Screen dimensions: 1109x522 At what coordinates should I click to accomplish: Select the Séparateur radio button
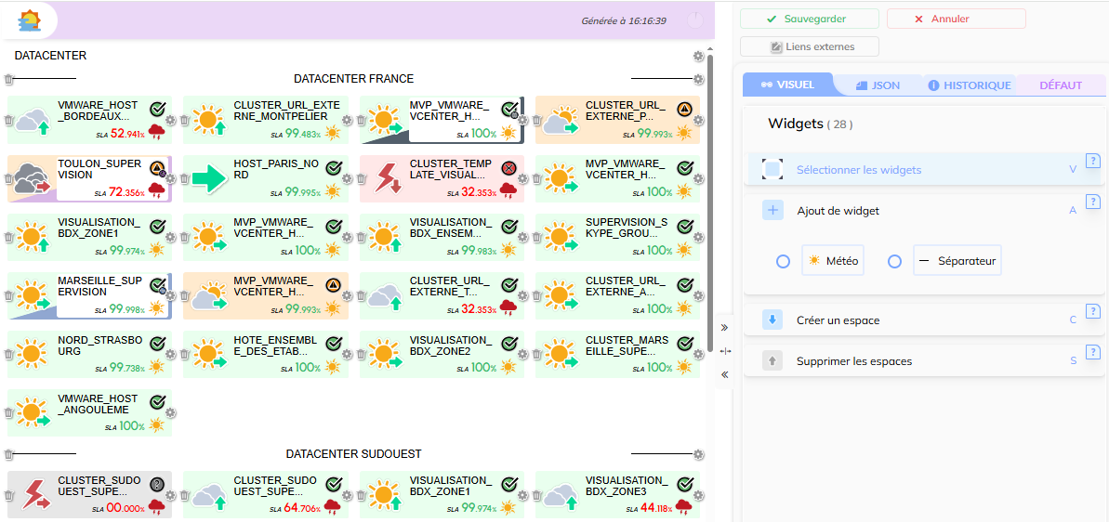(894, 262)
